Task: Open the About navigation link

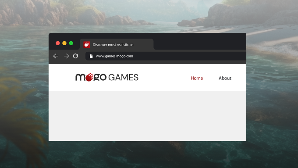Action: tap(225, 78)
